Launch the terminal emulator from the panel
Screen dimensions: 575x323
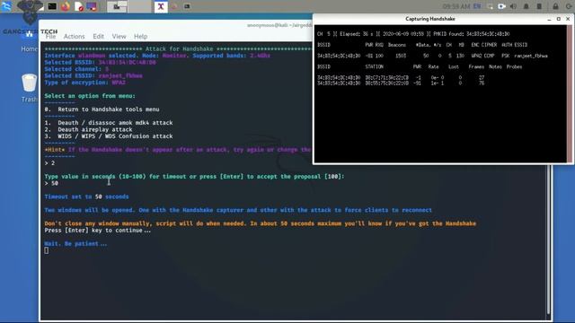[52, 6]
